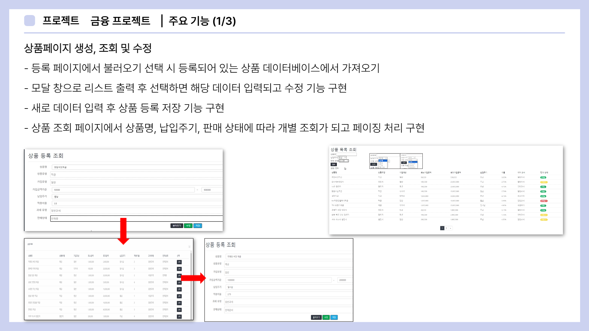Click the red right-pointing arrow graphic

pyautogui.click(x=193, y=278)
